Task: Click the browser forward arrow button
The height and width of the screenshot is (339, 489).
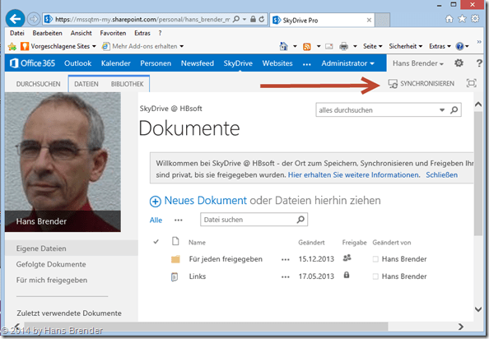Action: coord(34,19)
